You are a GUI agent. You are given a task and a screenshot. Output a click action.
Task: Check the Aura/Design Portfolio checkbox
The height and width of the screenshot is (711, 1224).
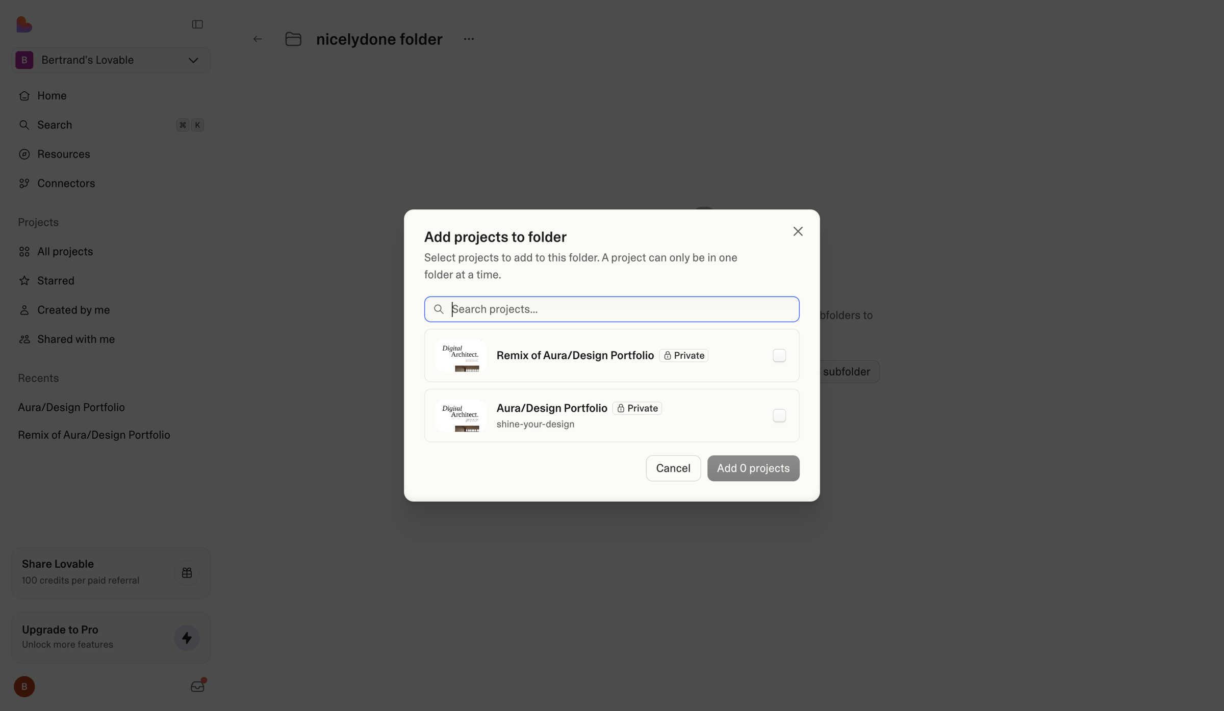[x=779, y=415]
